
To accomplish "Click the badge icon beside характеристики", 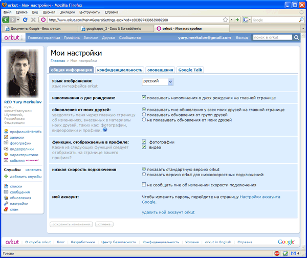I will (x=6, y=155).
